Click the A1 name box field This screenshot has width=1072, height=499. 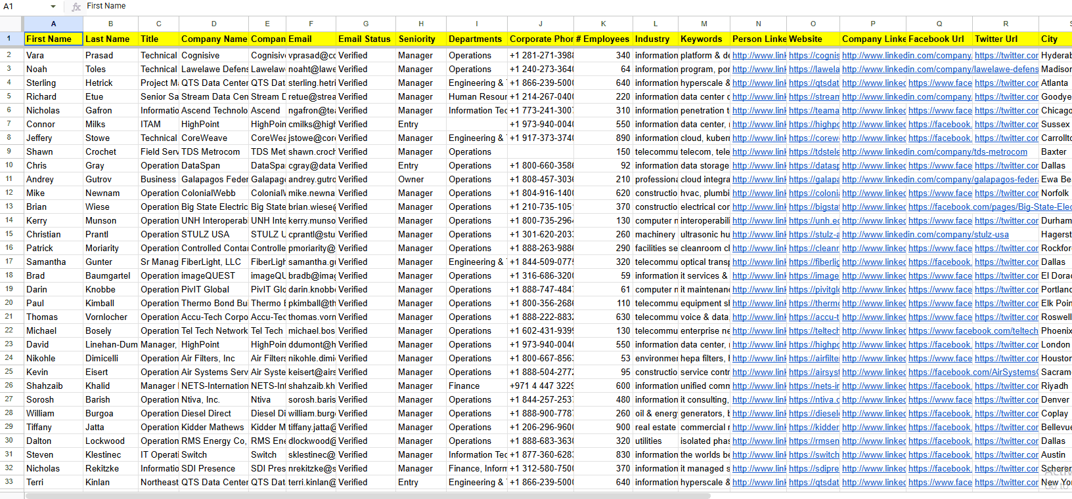(26, 7)
